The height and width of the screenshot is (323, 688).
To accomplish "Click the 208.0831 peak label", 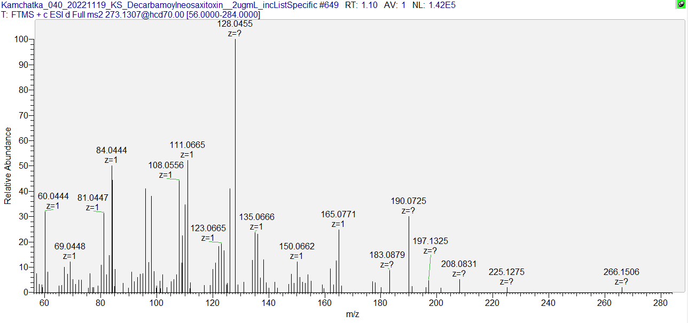I will [x=459, y=264].
